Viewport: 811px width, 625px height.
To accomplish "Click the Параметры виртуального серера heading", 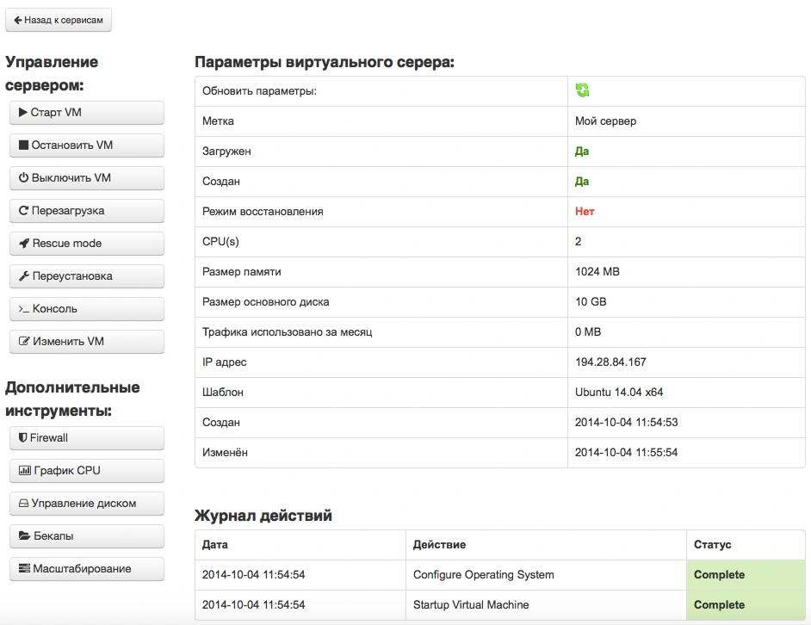I will pos(325,62).
